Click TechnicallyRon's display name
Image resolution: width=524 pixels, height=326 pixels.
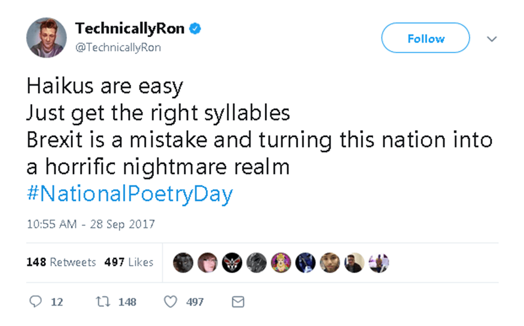130,29
